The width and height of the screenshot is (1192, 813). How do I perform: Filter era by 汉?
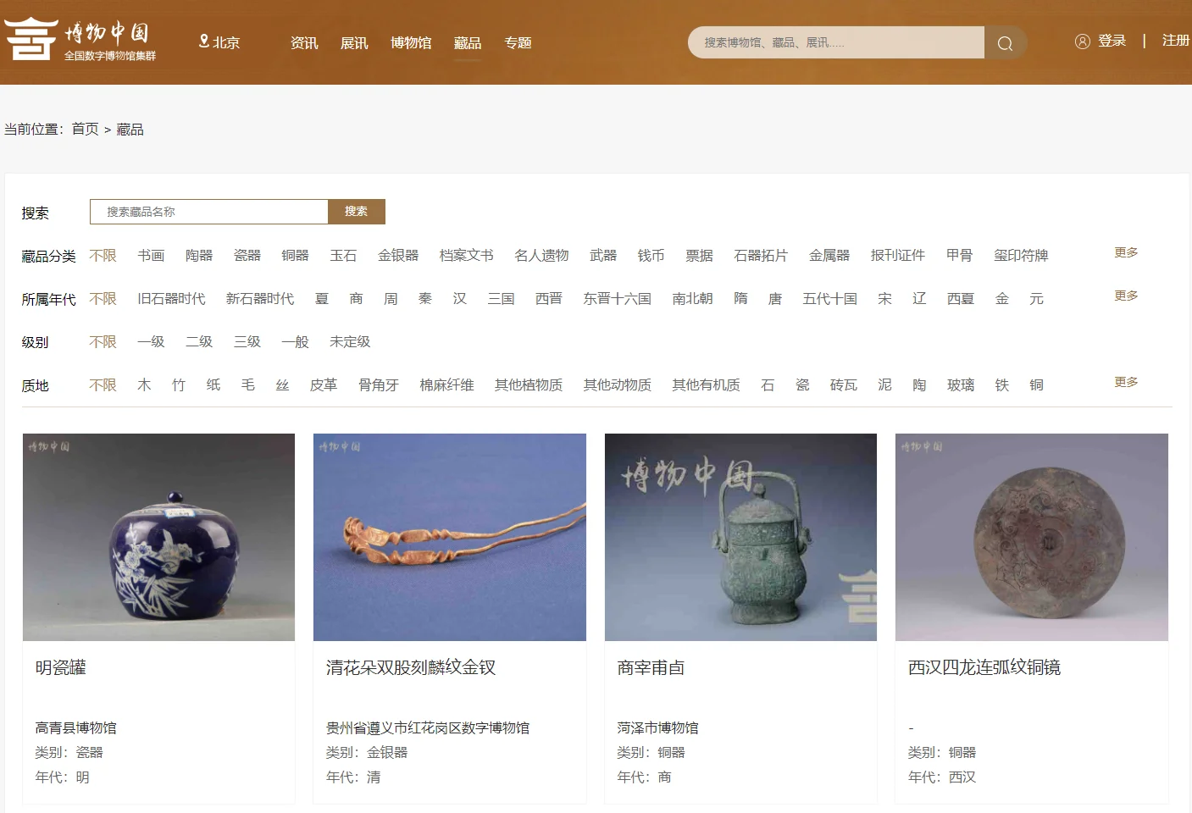pyautogui.click(x=459, y=298)
